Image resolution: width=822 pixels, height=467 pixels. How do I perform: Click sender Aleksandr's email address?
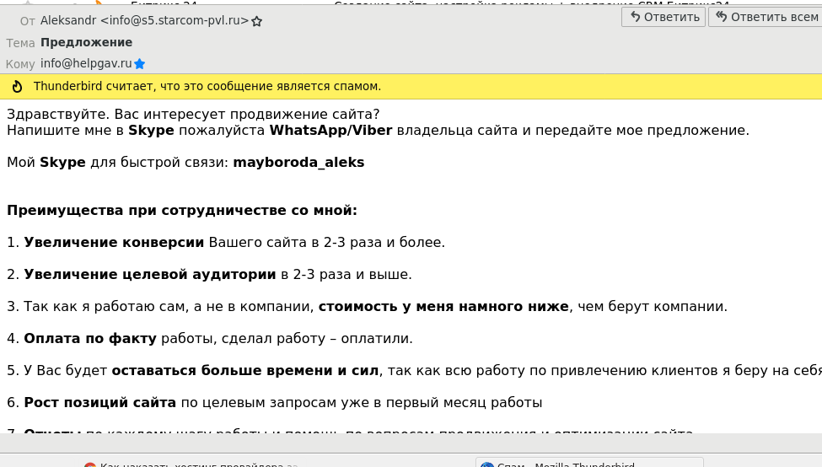point(144,20)
